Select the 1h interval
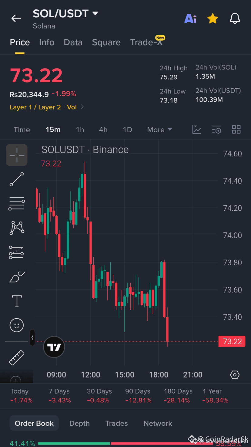This screenshot has width=251, height=447. 80,130
